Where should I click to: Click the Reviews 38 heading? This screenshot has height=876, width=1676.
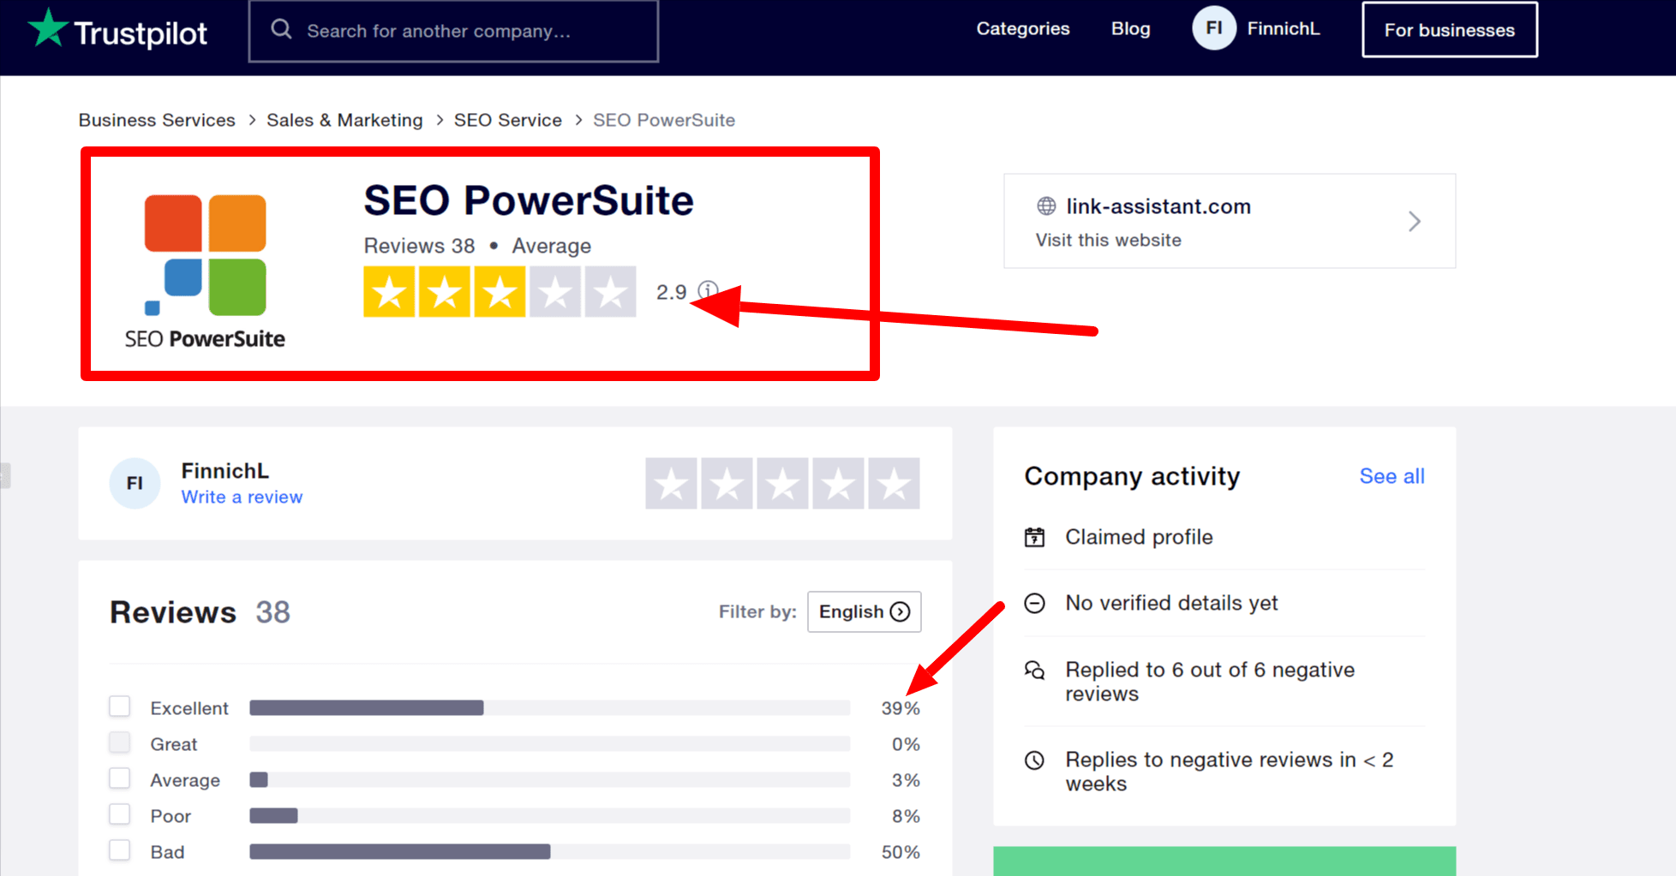[x=200, y=612]
